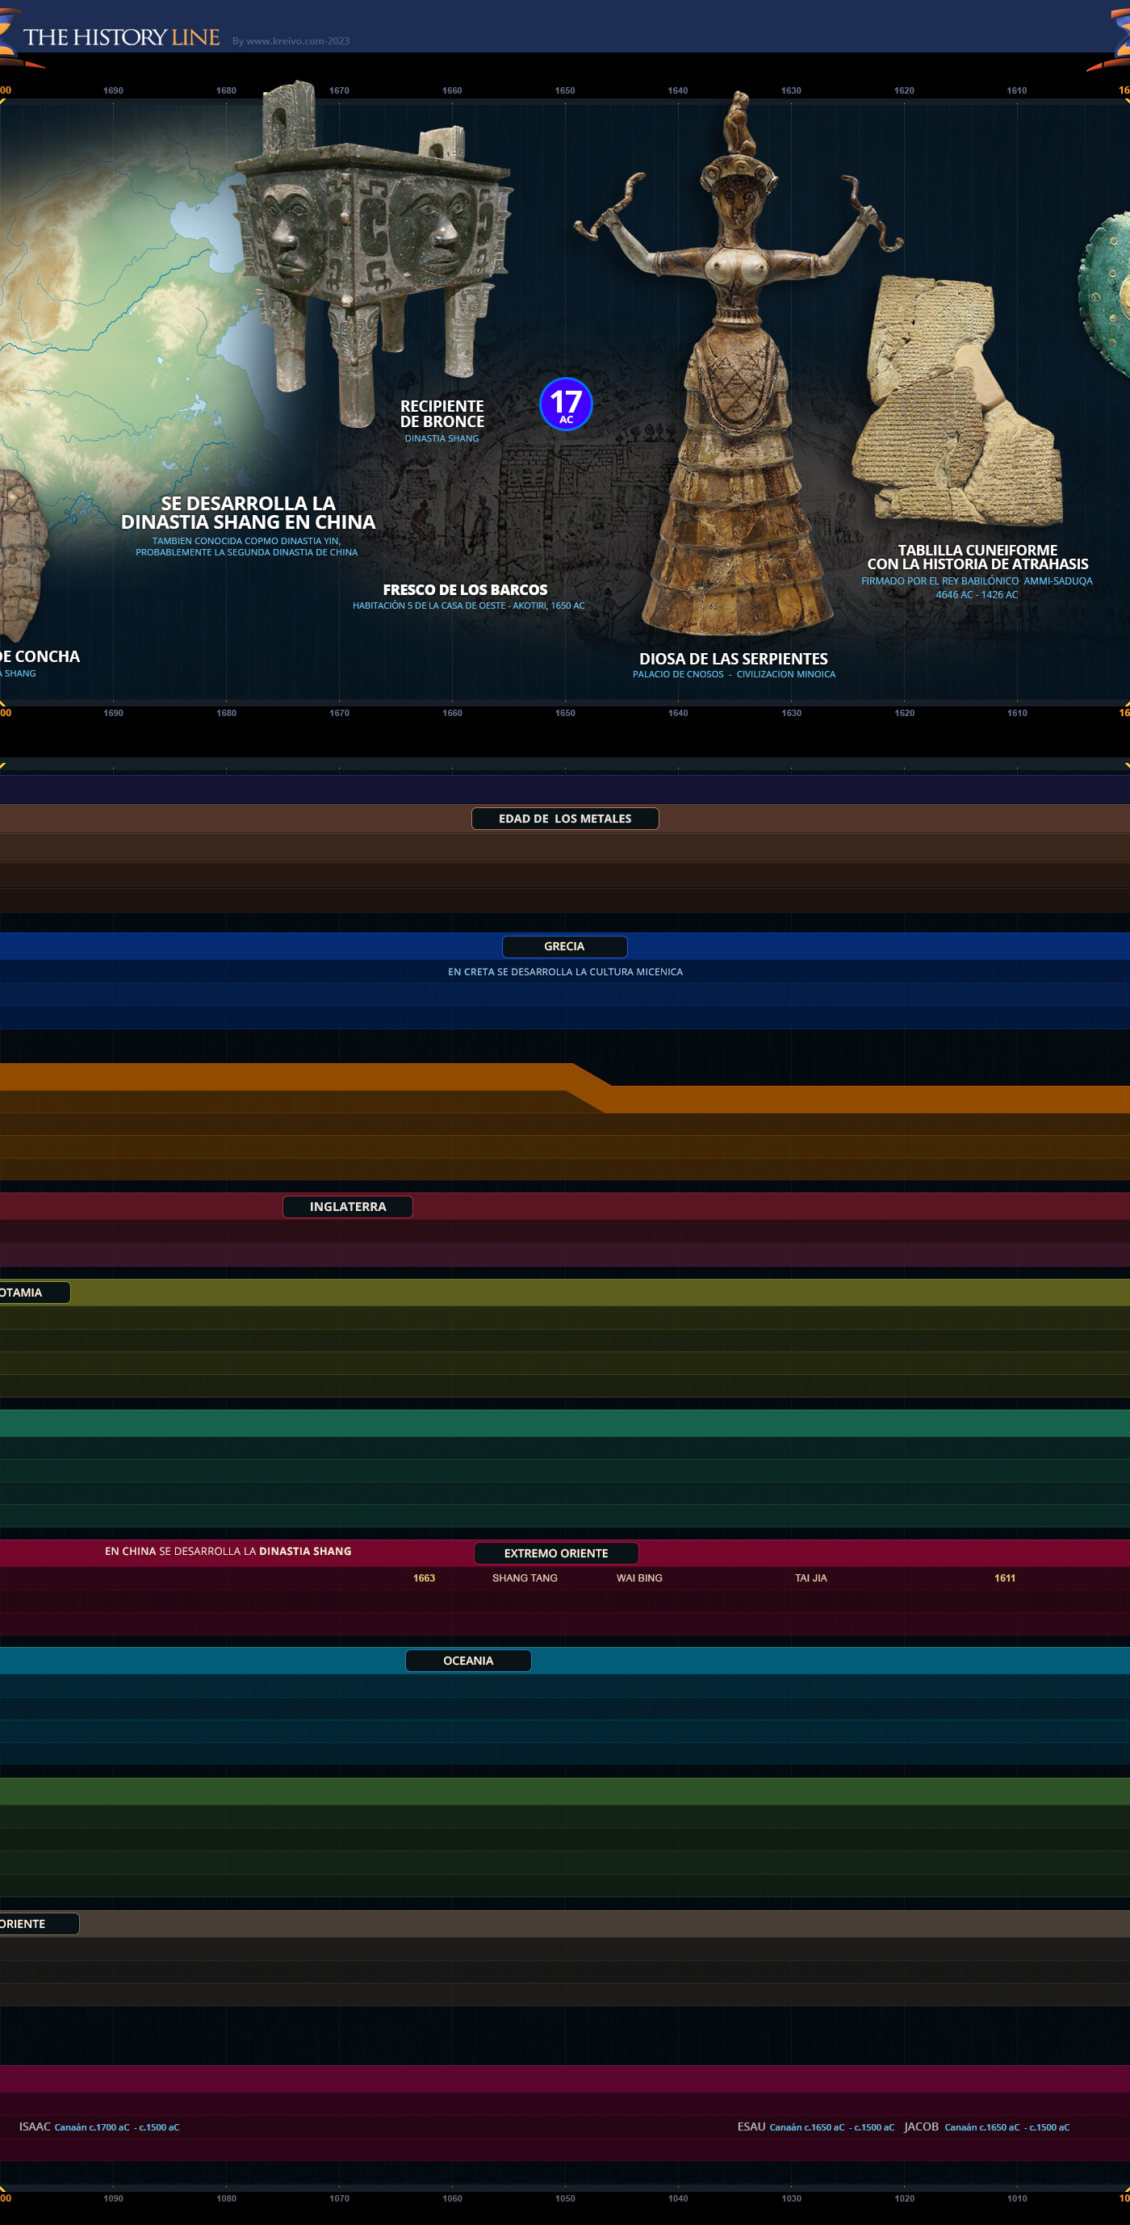The height and width of the screenshot is (2225, 1130).
Task: Click the year 1611 in Extremo Oriente row
Action: pyautogui.click(x=1005, y=1578)
